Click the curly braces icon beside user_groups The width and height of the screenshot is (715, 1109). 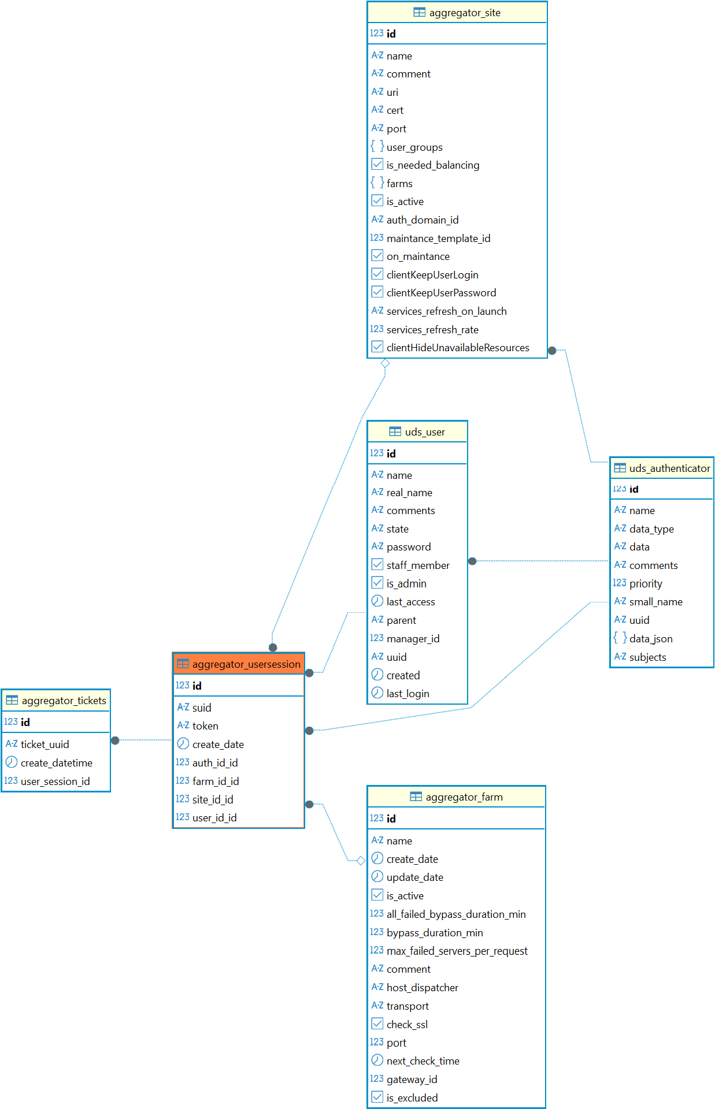[377, 147]
